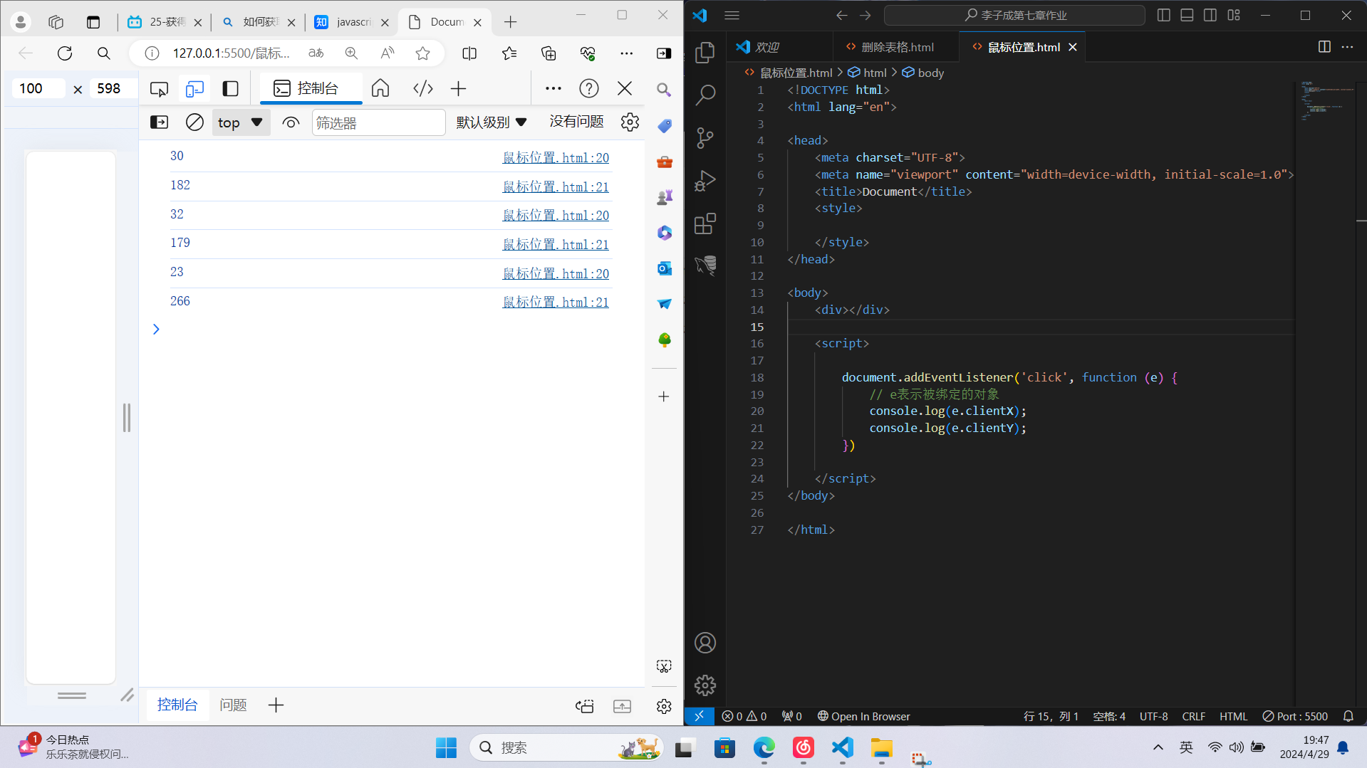Toggle VS Code primary sidebar
The image size is (1367, 768).
point(1164,15)
